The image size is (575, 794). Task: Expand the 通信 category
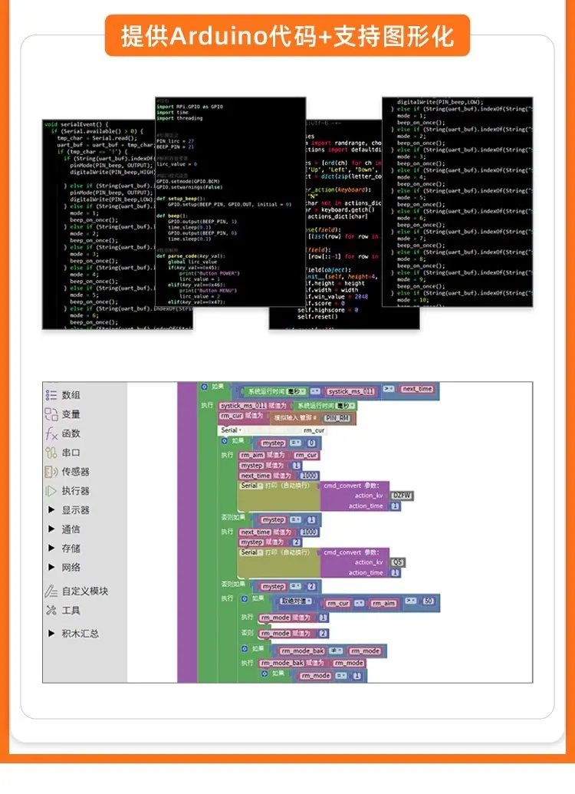point(51,529)
